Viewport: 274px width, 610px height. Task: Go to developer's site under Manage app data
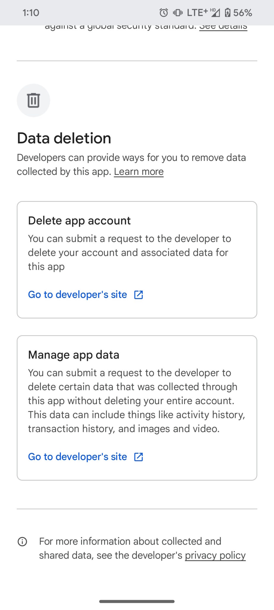(x=77, y=457)
